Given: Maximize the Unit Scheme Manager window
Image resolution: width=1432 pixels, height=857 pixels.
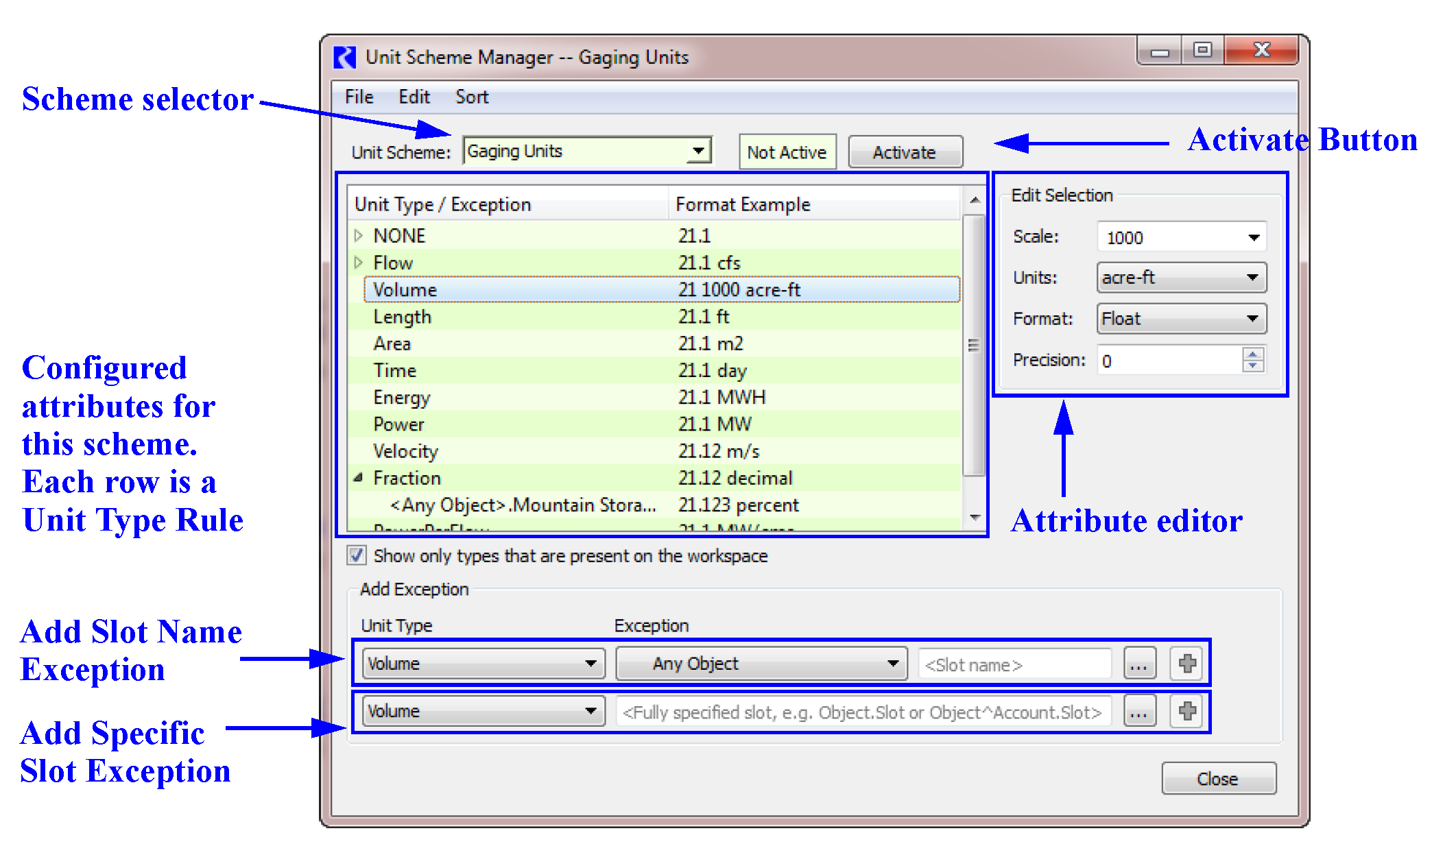Looking at the screenshot, I should (1202, 51).
